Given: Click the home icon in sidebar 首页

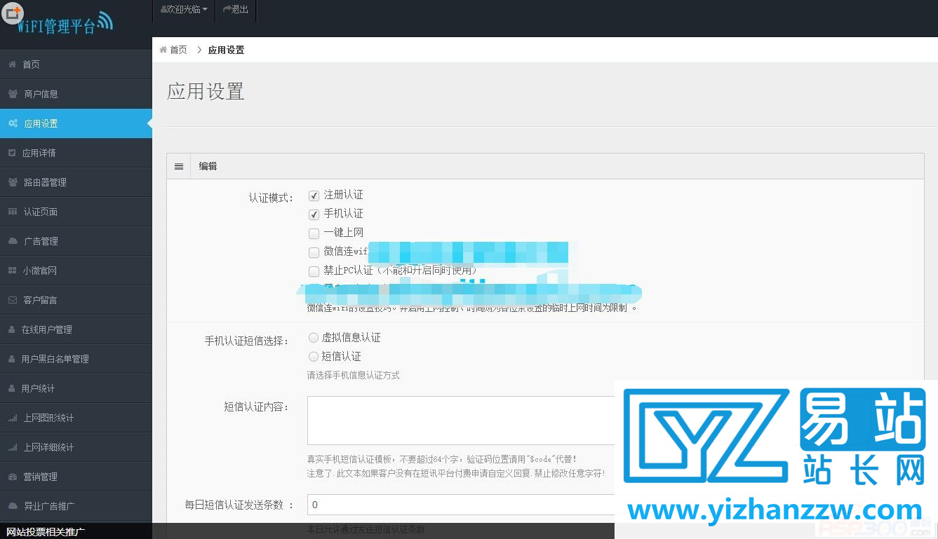Looking at the screenshot, I should 13,64.
